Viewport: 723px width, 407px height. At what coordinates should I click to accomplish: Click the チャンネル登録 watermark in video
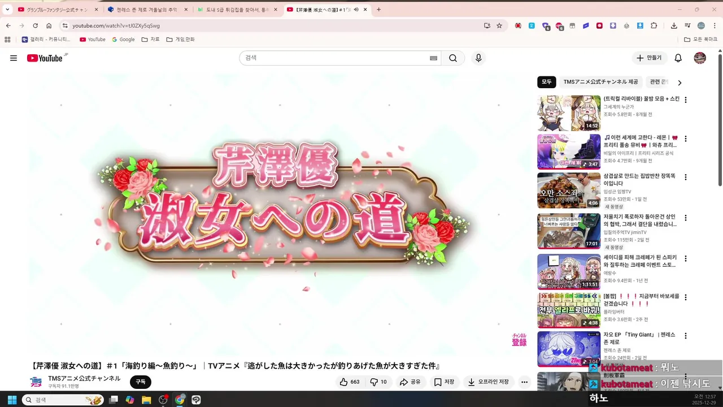coord(519,340)
